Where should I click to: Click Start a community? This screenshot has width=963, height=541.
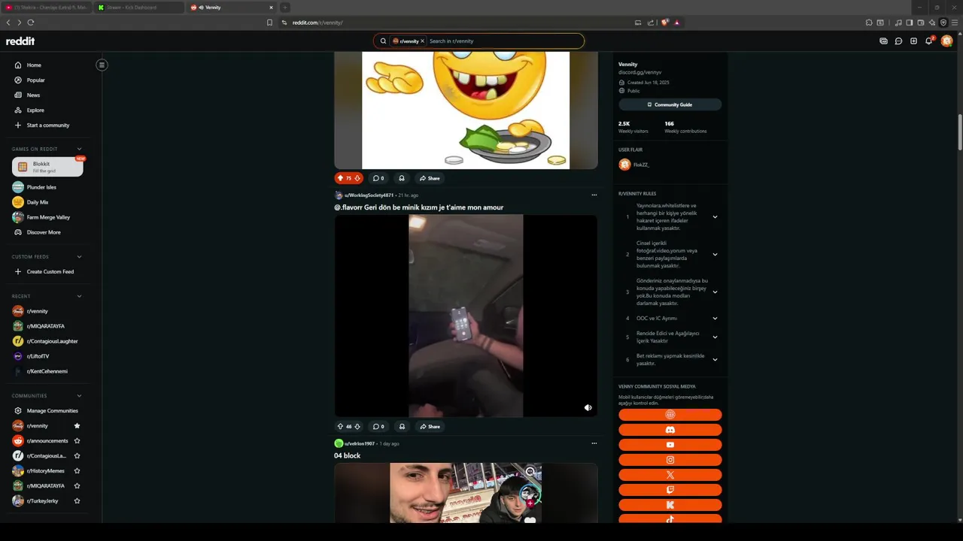click(47, 125)
